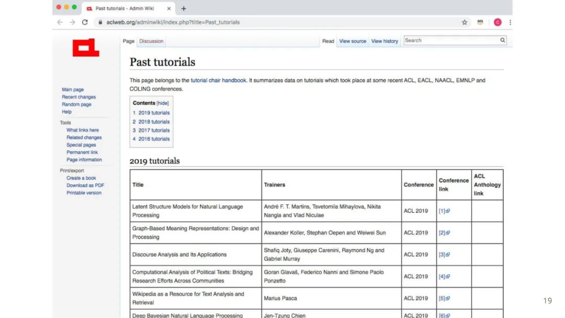
Task: Open Special pages link
Action: pyautogui.click(x=81, y=145)
